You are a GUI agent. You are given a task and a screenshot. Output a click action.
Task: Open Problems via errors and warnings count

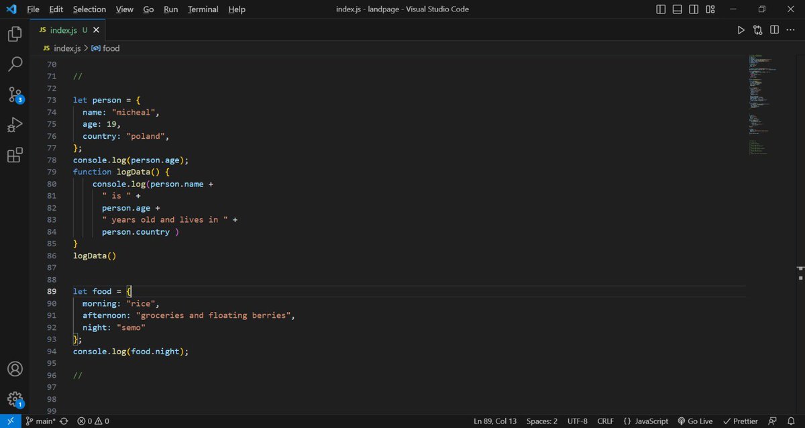click(x=93, y=421)
